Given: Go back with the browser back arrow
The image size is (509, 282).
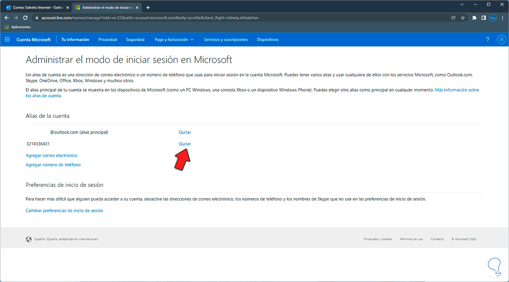Looking at the screenshot, I should [x=6, y=18].
